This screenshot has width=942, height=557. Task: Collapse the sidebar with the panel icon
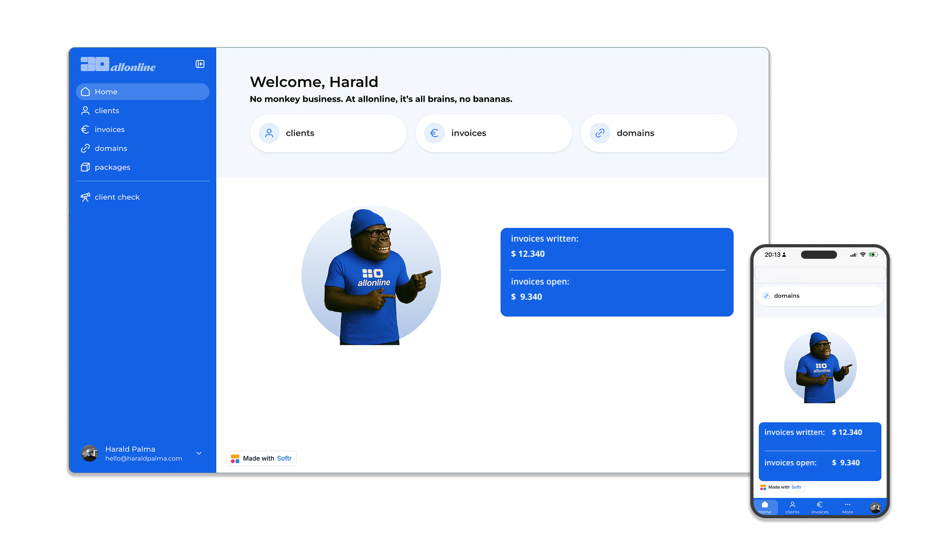coord(200,64)
